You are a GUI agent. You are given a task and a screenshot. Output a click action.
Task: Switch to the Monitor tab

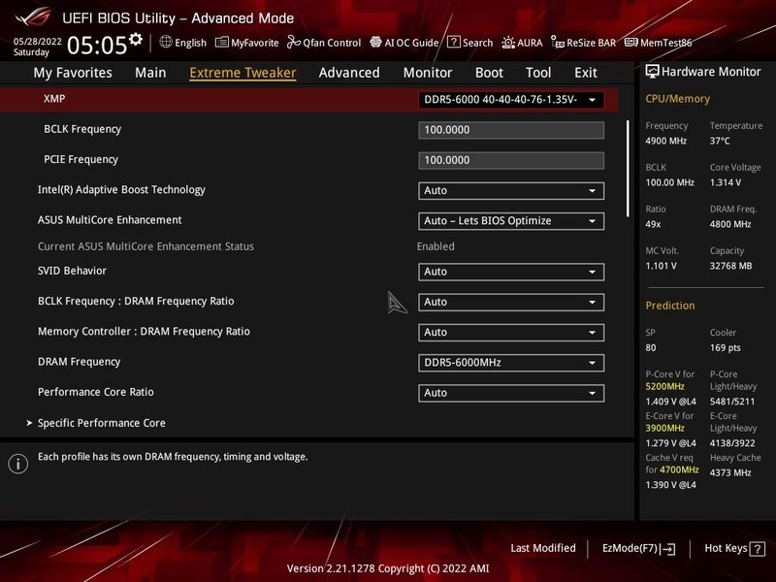(427, 72)
